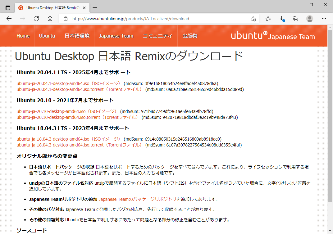Click md5sum 942071e818dbdaf3e2c19b948d973f43 text
Image resolution: width=333 pixels, height=234 pixels.
click(x=190, y=117)
